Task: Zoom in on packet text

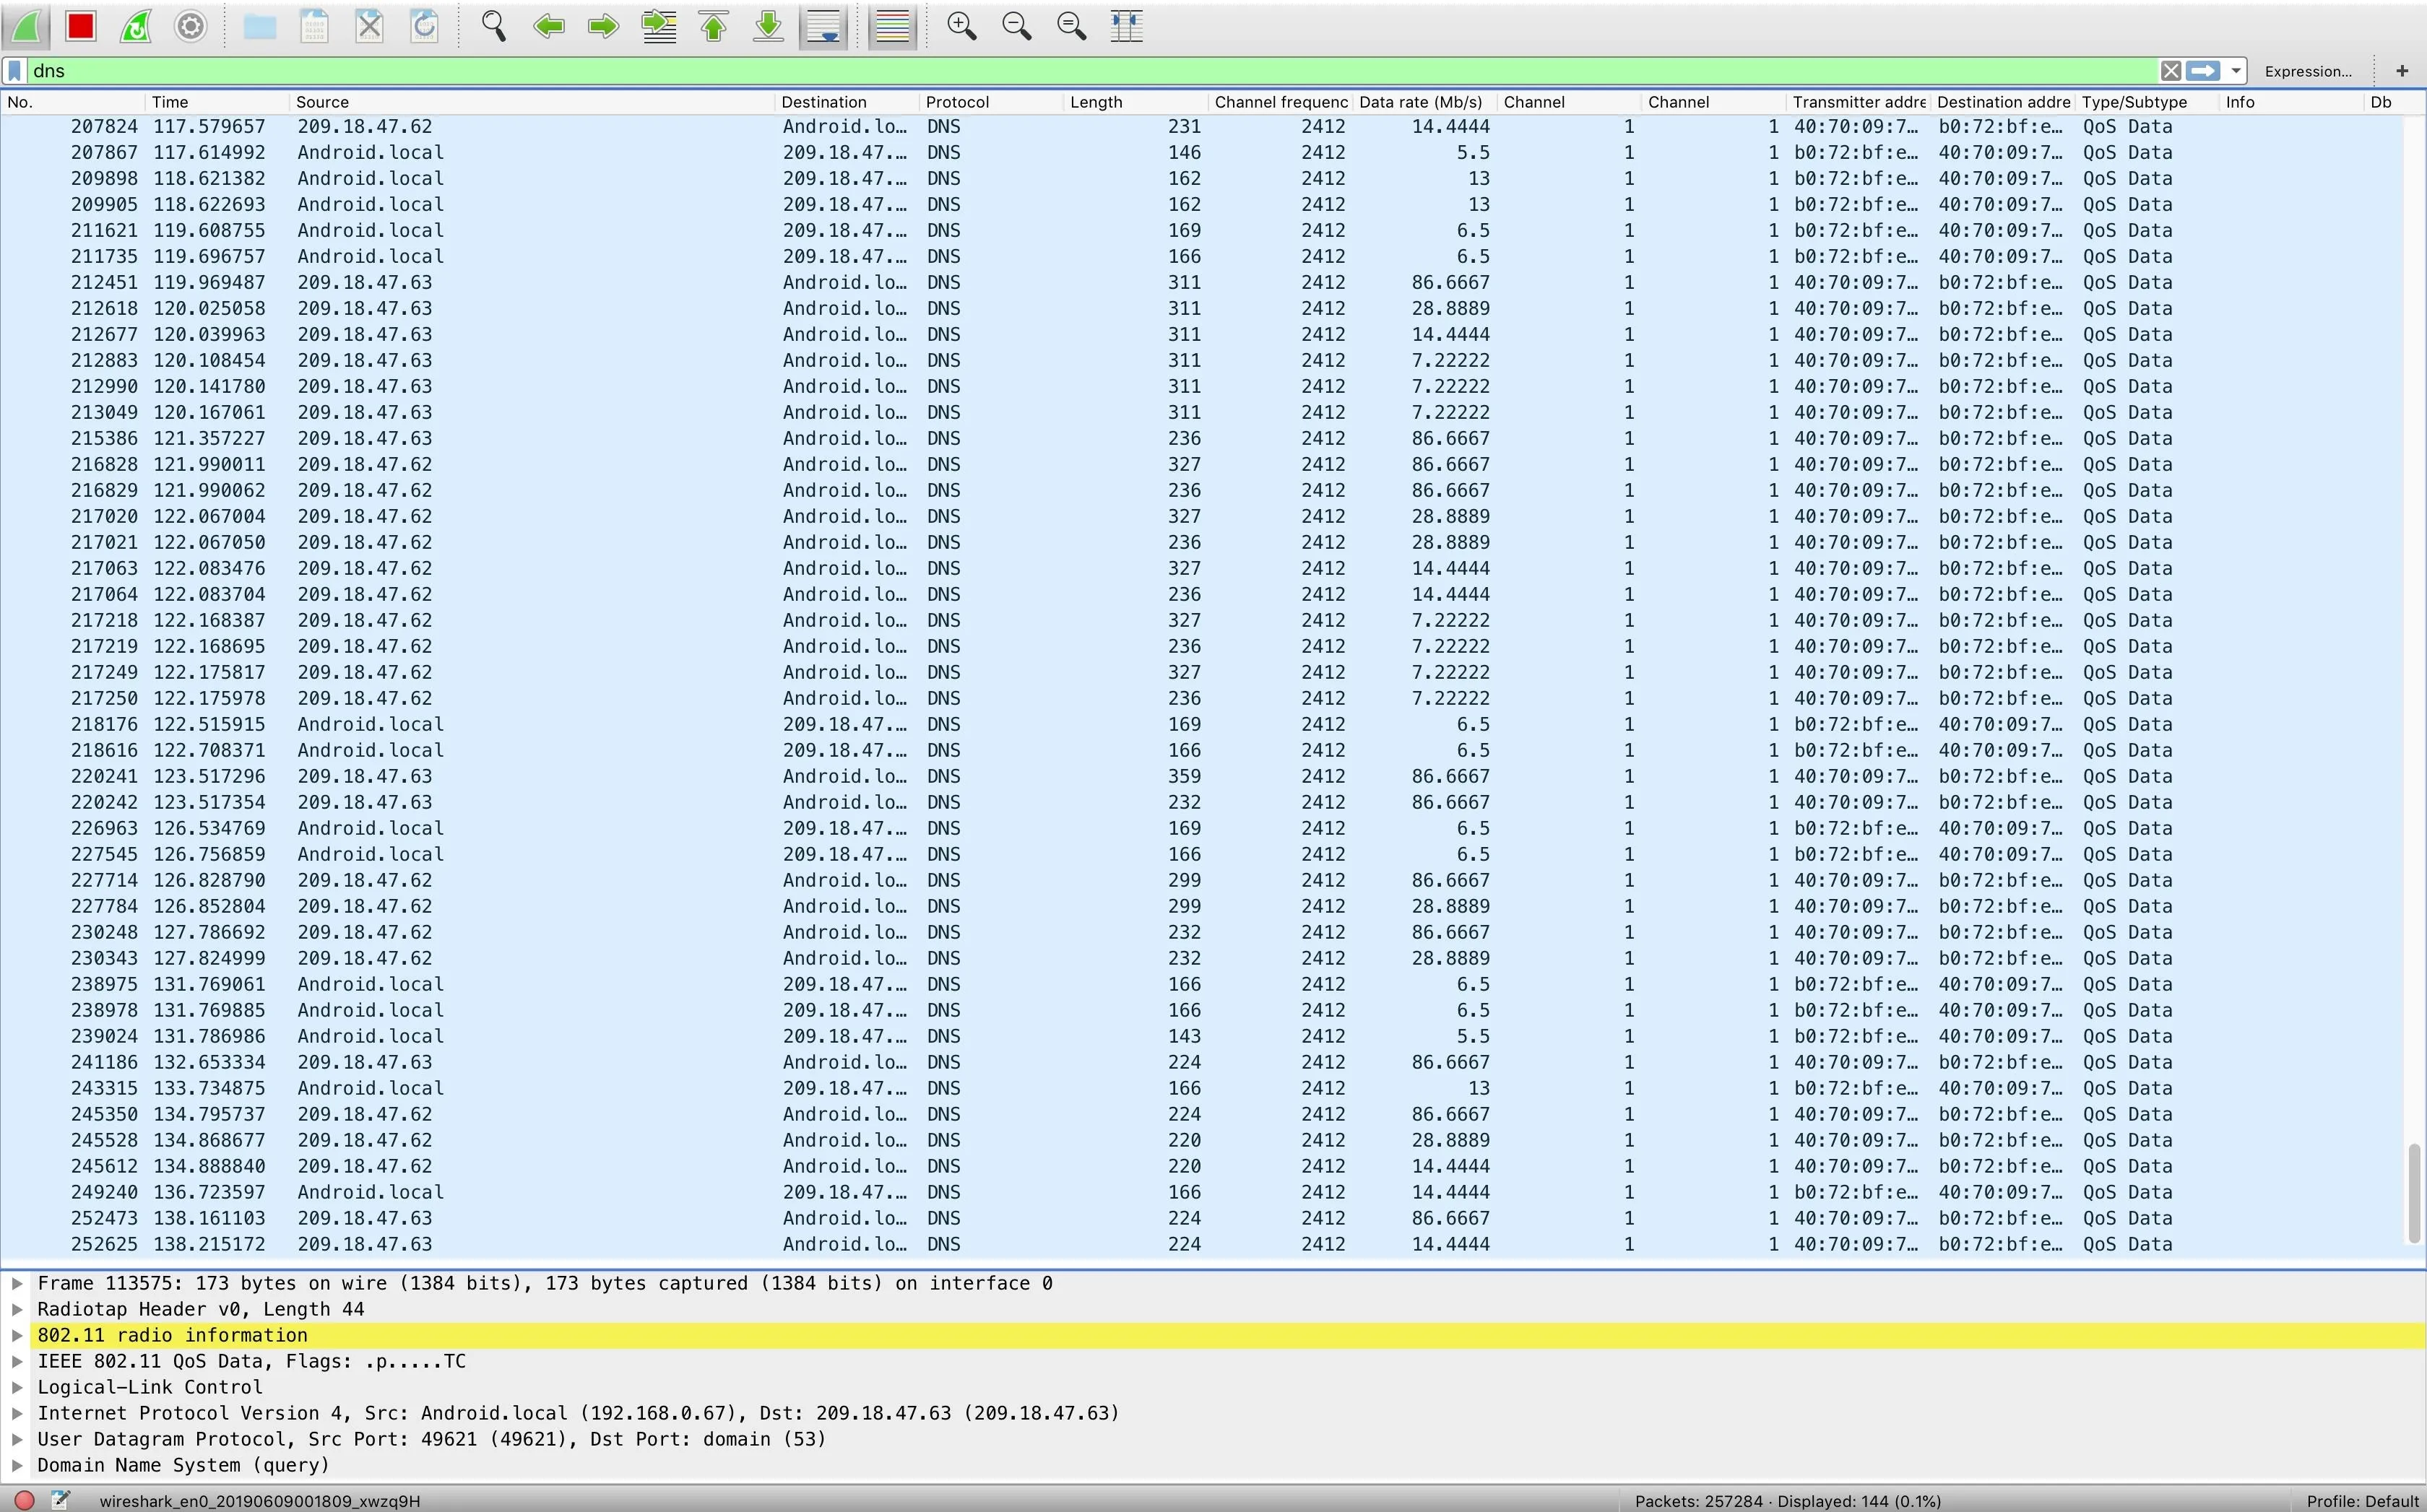Action: [x=961, y=26]
